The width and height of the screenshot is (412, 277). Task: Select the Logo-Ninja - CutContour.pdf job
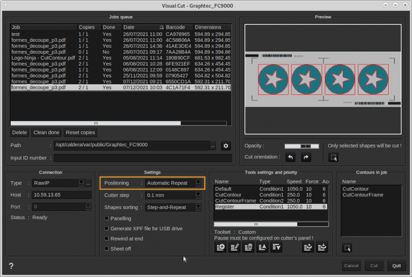pos(43,58)
